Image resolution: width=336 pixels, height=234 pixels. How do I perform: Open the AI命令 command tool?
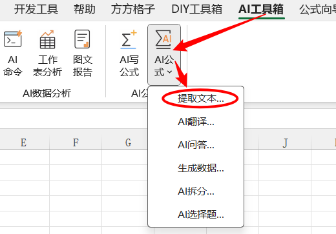click(x=13, y=54)
